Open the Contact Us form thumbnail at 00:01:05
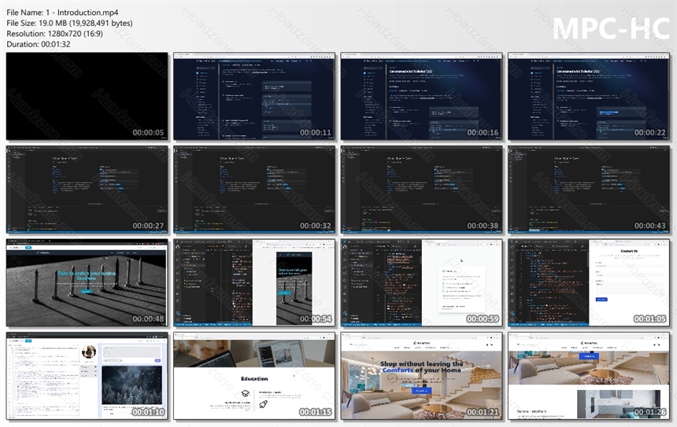The image size is (677, 427). click(x=589, y=282)
